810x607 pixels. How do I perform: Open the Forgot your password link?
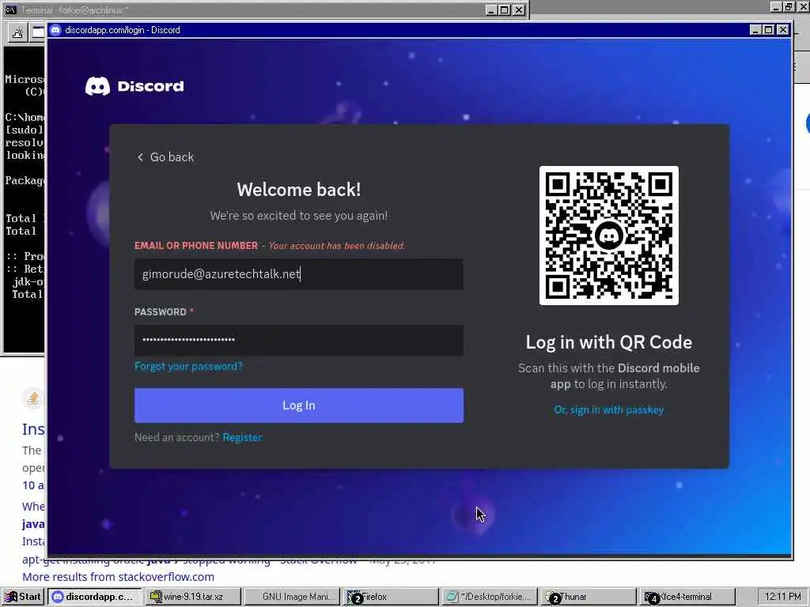click(x=188, y=366)
